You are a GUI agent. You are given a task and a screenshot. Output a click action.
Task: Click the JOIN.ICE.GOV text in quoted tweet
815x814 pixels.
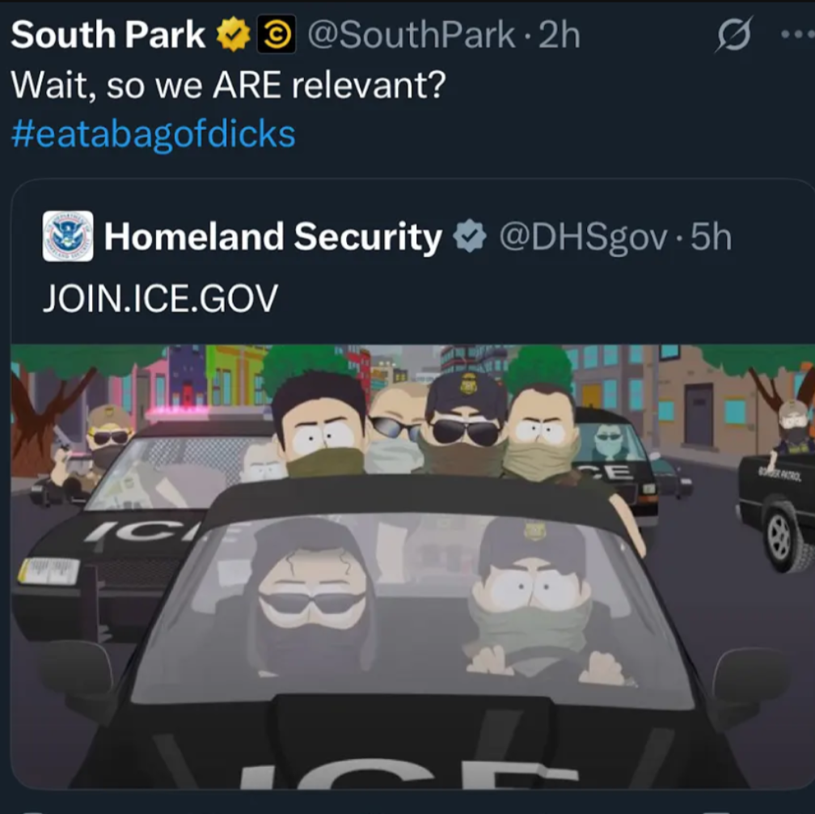pos(160,299)
